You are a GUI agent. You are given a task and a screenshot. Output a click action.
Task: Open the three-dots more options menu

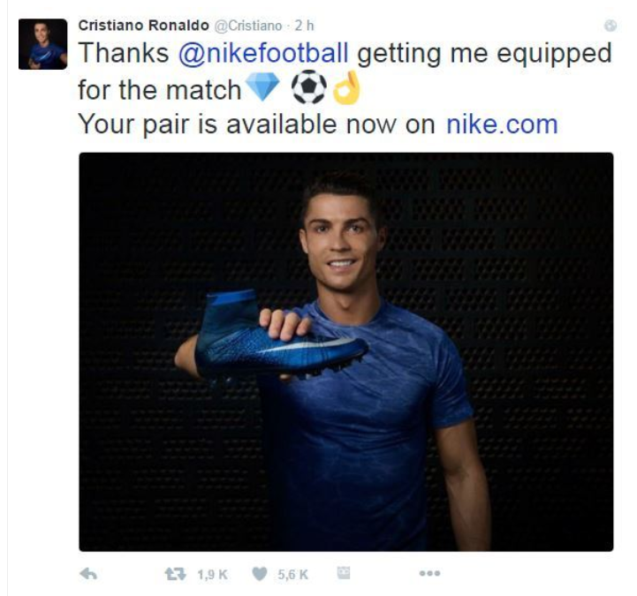(429, 574)
